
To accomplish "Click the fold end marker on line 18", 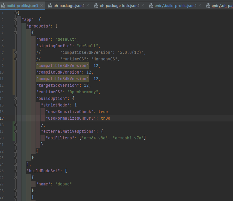I will click(15, 125).
